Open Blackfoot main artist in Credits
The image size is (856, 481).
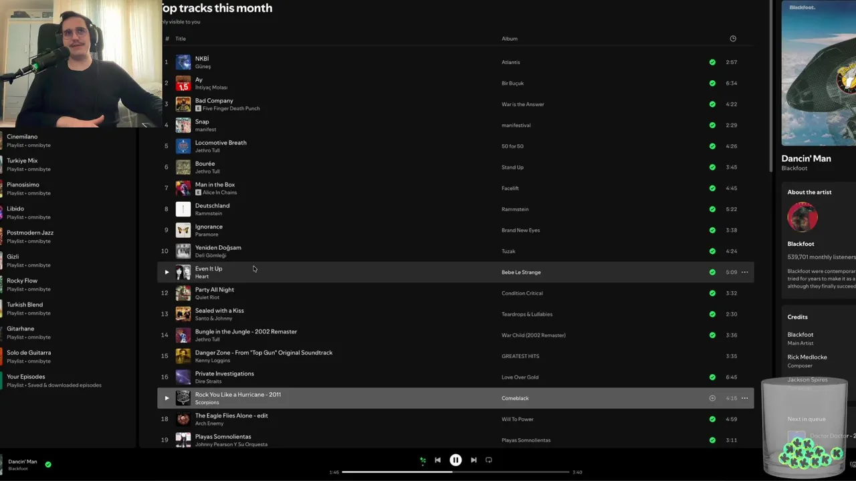click(x=800, y=335)
